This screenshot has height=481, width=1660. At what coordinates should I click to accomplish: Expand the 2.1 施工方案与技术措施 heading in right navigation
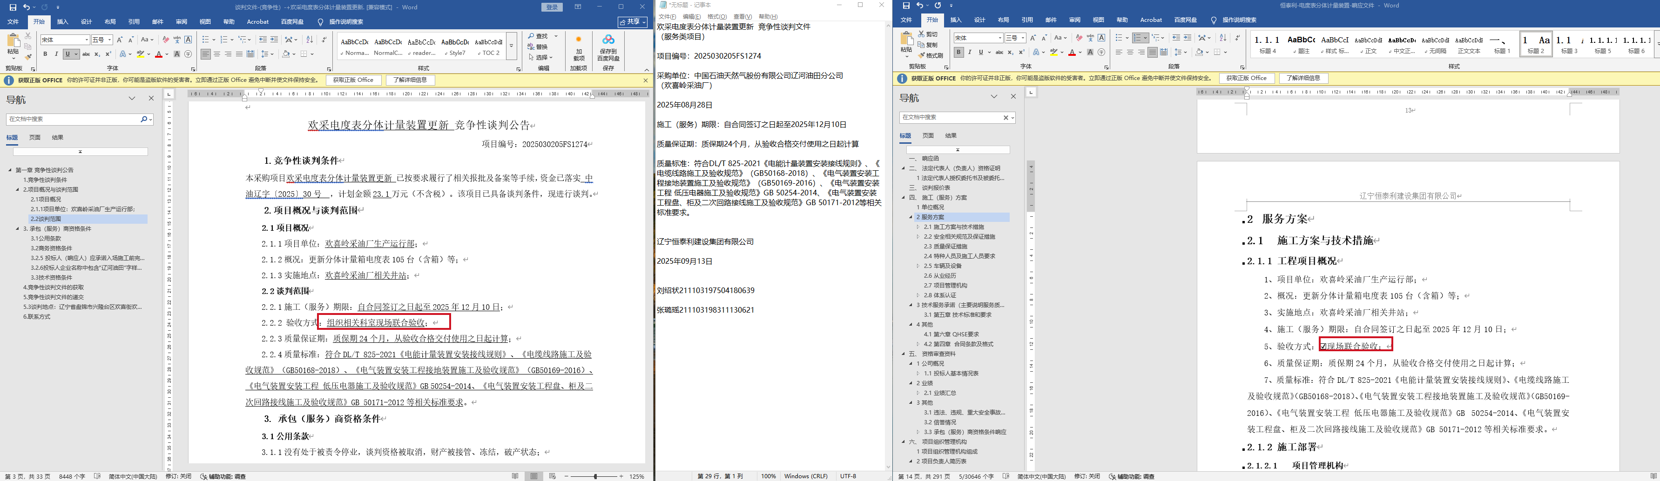(918, 227)
